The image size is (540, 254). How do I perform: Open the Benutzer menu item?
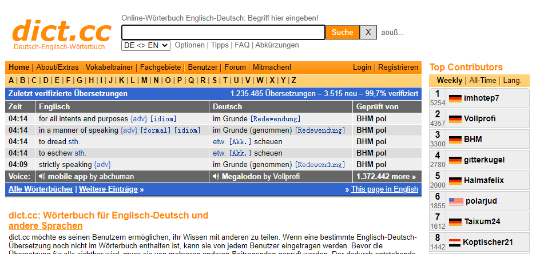pos(203,67)
